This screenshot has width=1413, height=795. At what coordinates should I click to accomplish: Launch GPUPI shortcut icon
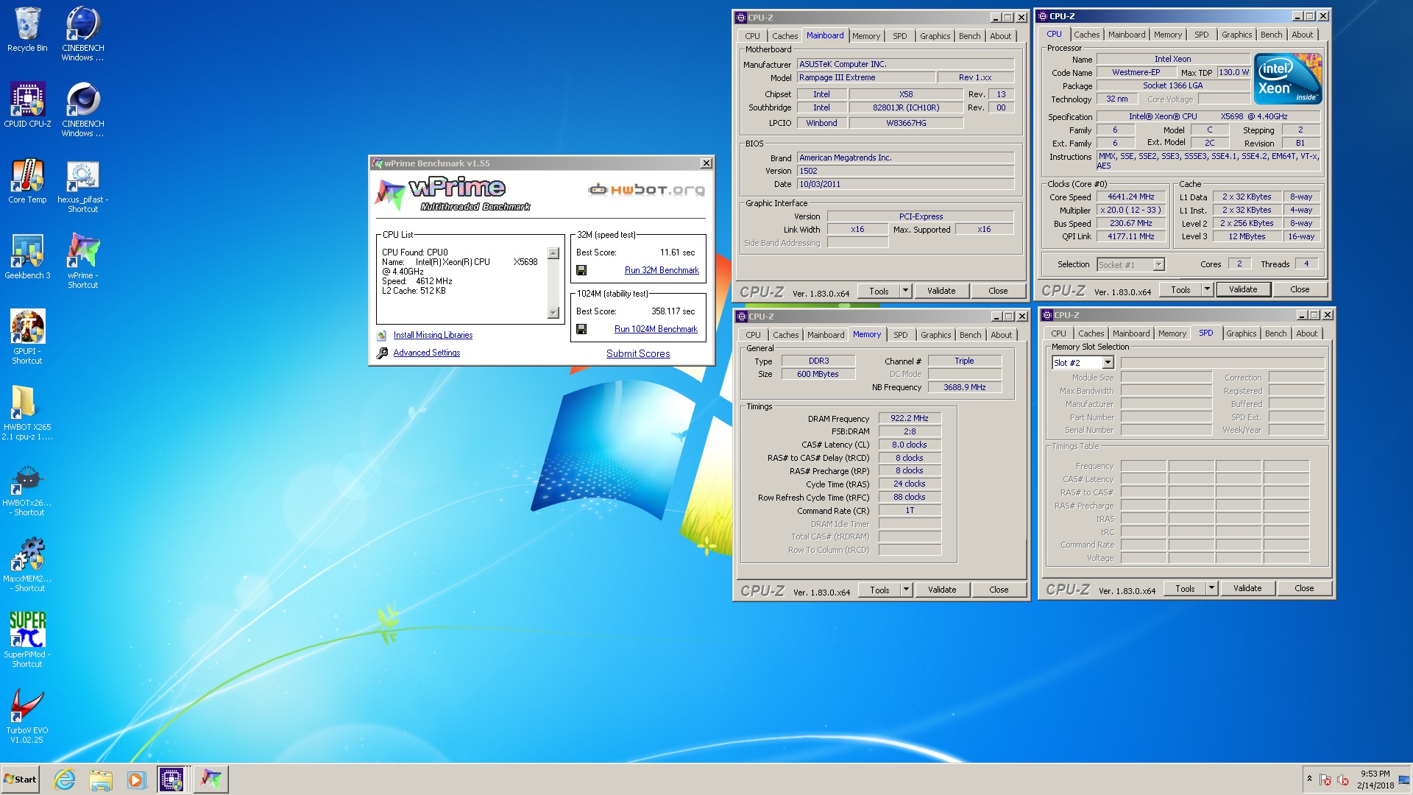[x=27, y=337]
